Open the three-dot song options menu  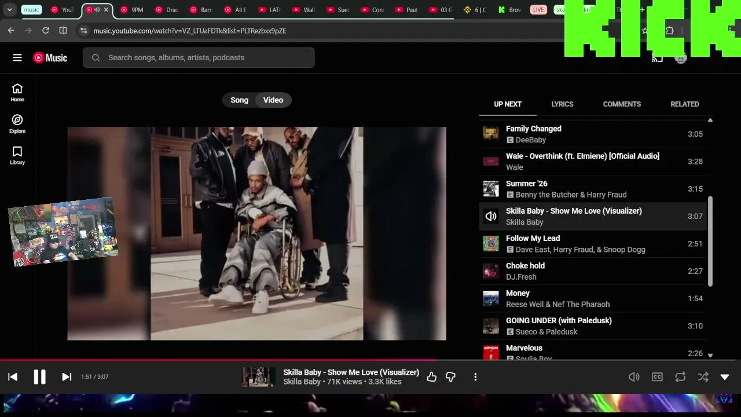coord(475,377)
